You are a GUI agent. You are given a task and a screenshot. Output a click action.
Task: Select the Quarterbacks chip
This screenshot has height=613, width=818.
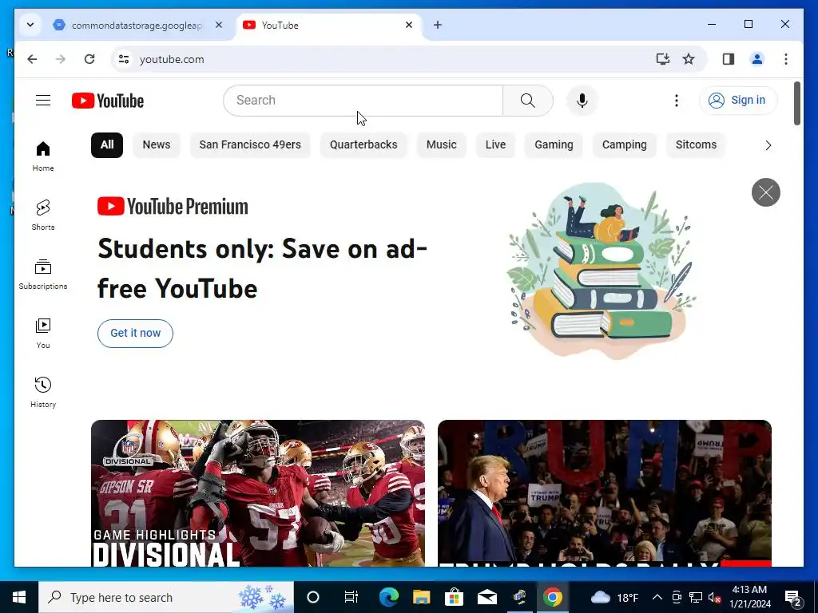tap(363, 145)
